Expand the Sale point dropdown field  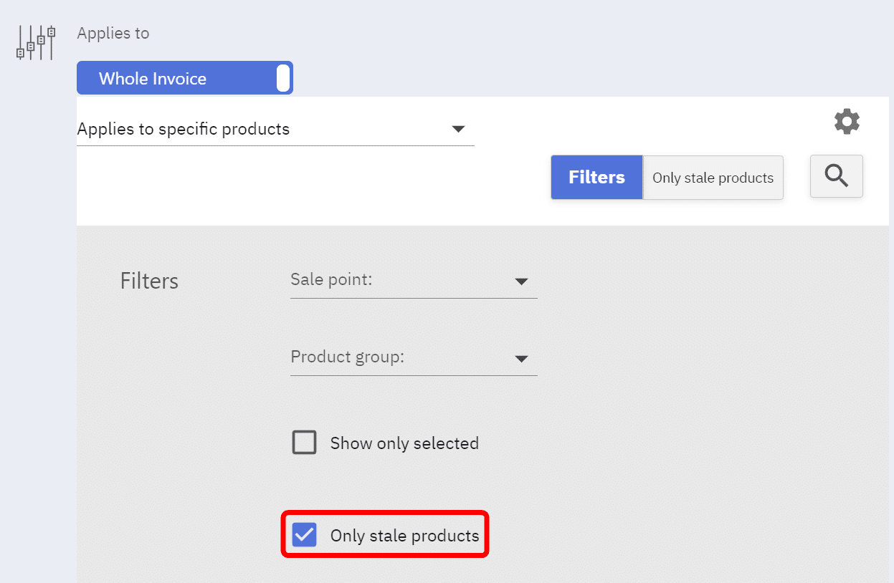(413, 280)
